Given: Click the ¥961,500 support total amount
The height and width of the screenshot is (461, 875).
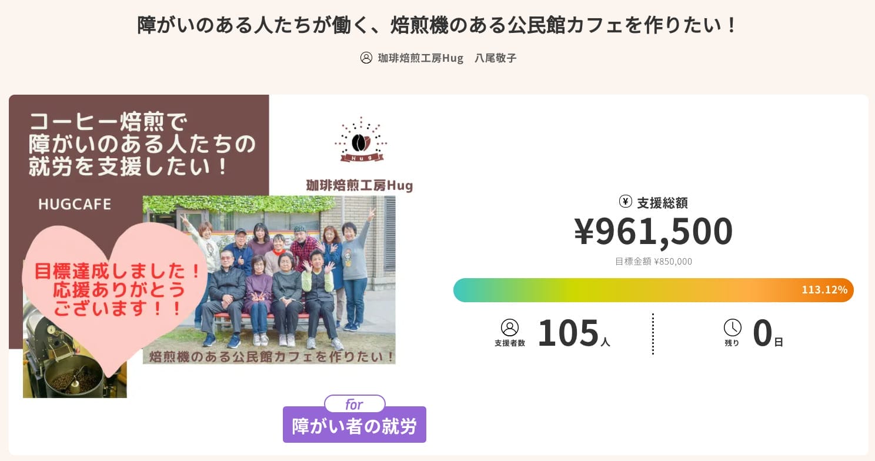Looking at the screenshot, I should (653, 230).
